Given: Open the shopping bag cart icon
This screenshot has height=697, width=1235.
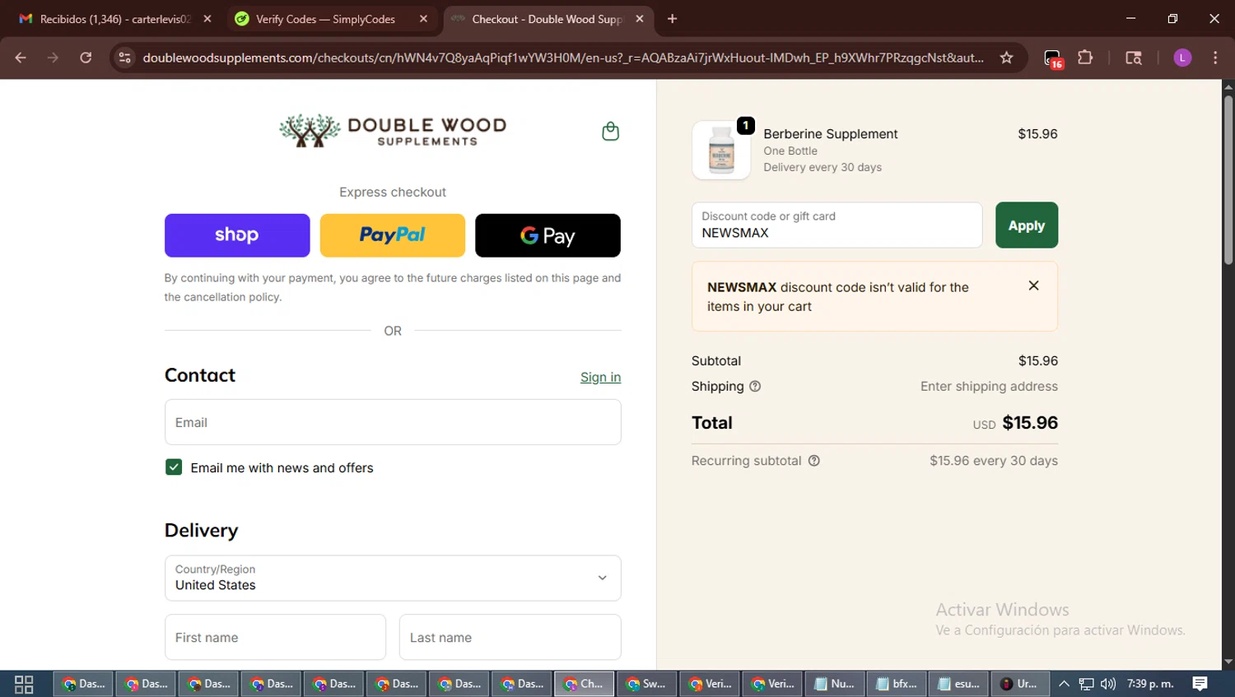Looking at the screenshot, I should point(610,132).
